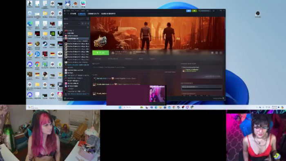Open the Achievements trophy icon

click(x=131, y=53)
